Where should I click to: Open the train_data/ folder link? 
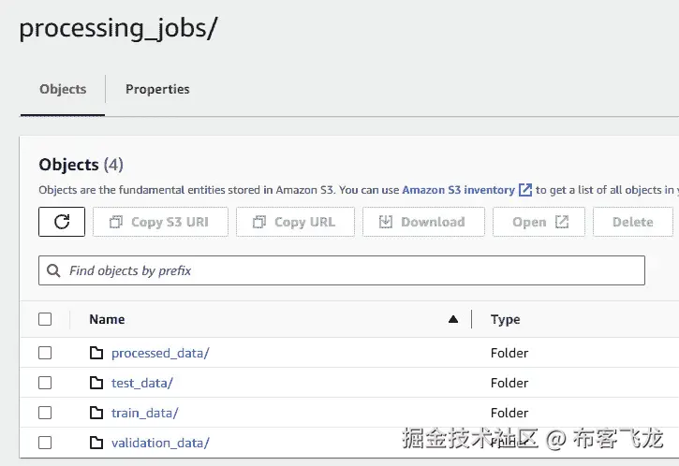click(x=144, y=413)
